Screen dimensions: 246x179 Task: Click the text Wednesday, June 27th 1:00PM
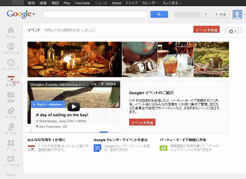coord(63,121)
